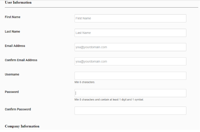Click the password requirements hint text
The height and width of the screenshot is (132, 200).
click(109, 99)
